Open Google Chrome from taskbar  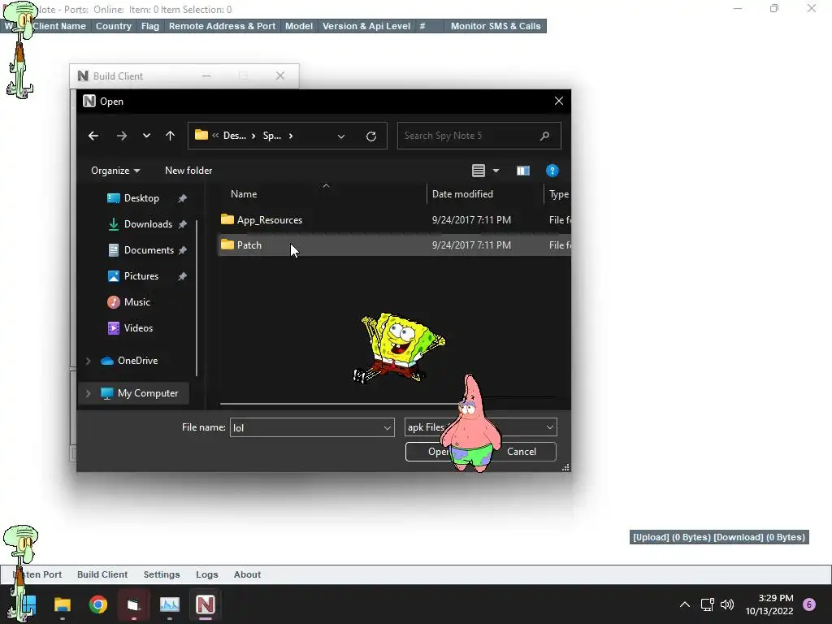[98, 604]
